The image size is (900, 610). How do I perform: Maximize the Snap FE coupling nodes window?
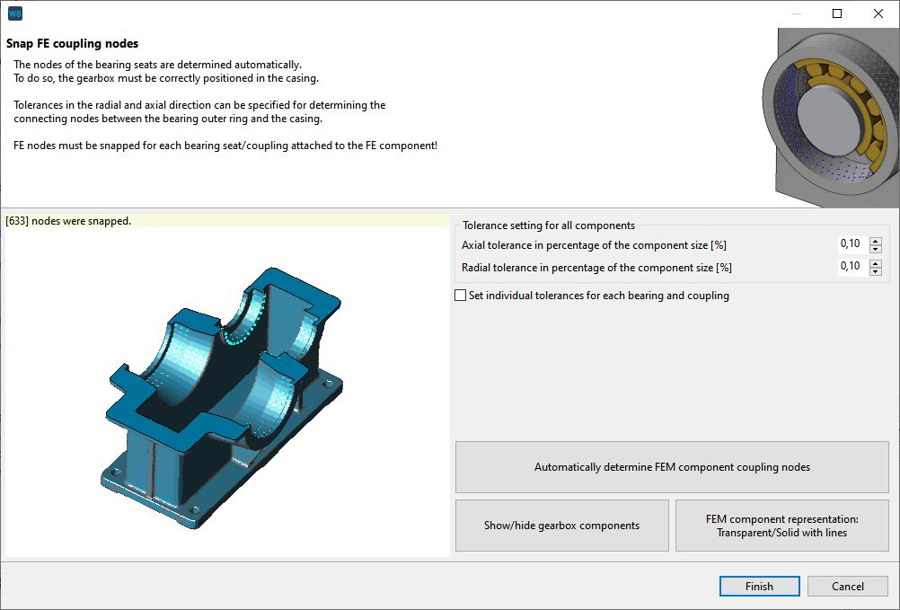(x=836, y=13)
